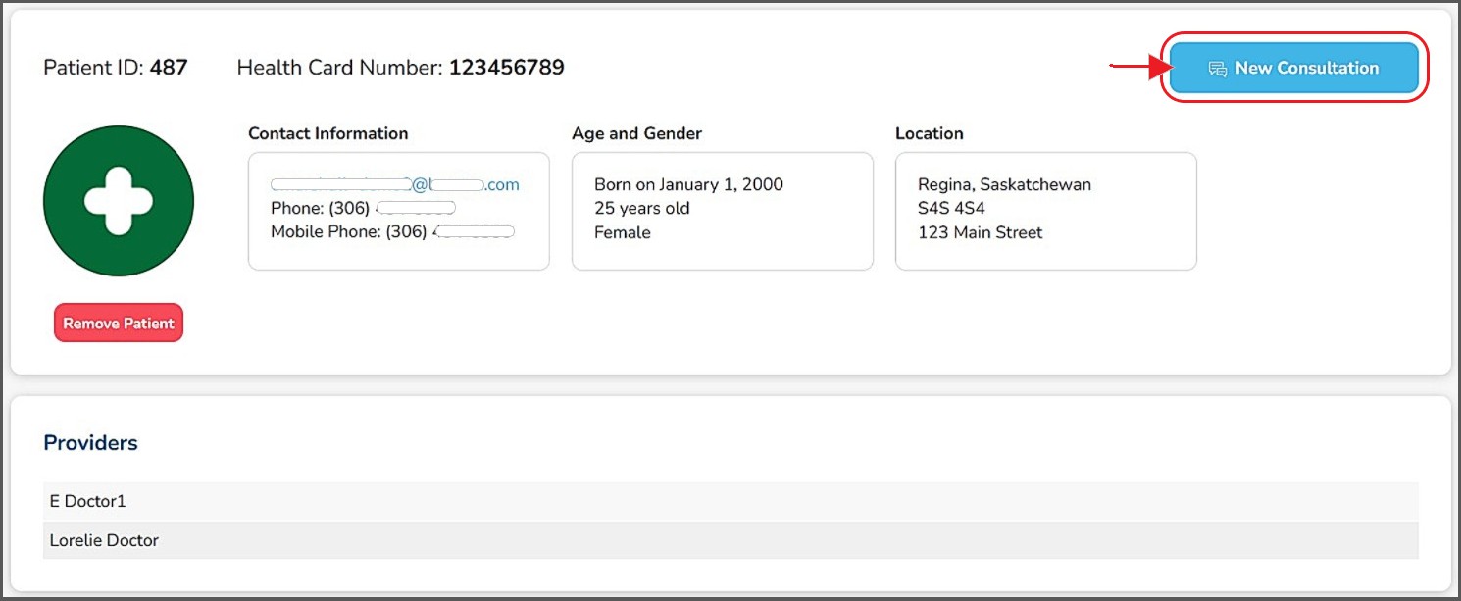Click the chat icon inside New Consultation

coord(1217,69)
